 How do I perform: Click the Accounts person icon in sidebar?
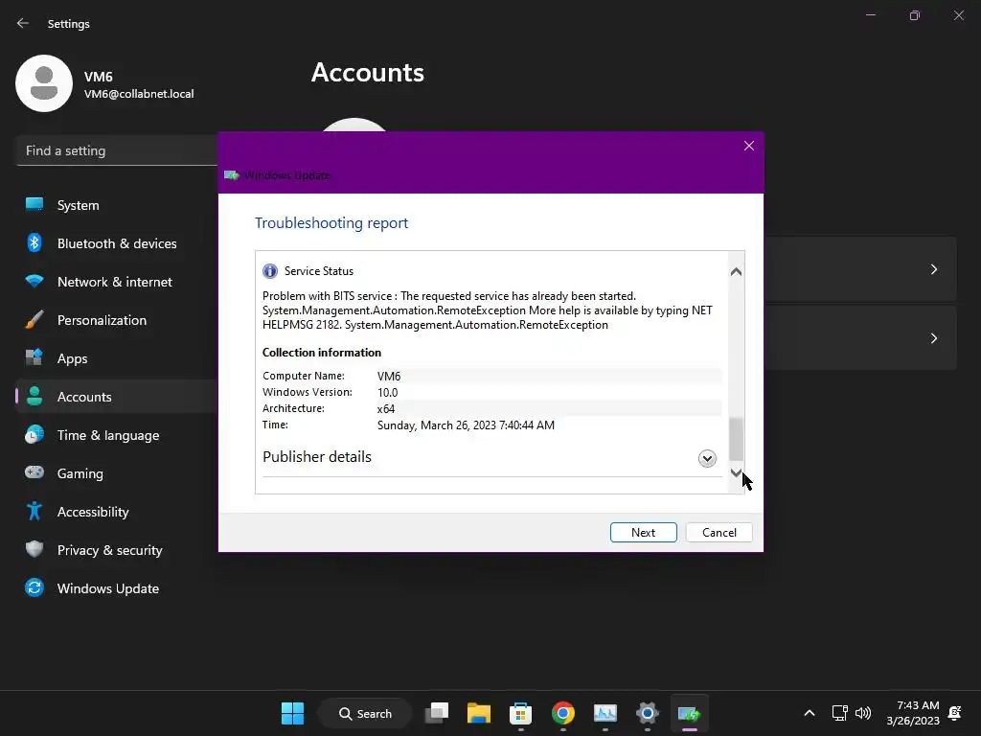(x=34, y=396)
